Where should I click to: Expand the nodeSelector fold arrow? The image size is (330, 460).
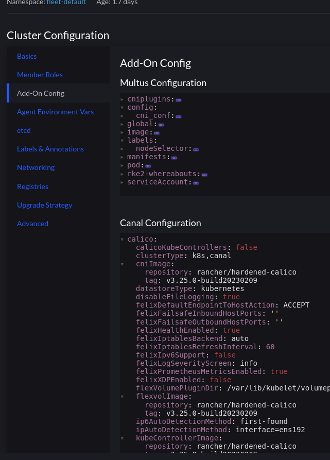pyautogui.click(x=122, y=149)
